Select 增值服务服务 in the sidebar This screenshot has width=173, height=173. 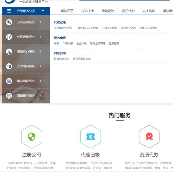coord(26,96)
